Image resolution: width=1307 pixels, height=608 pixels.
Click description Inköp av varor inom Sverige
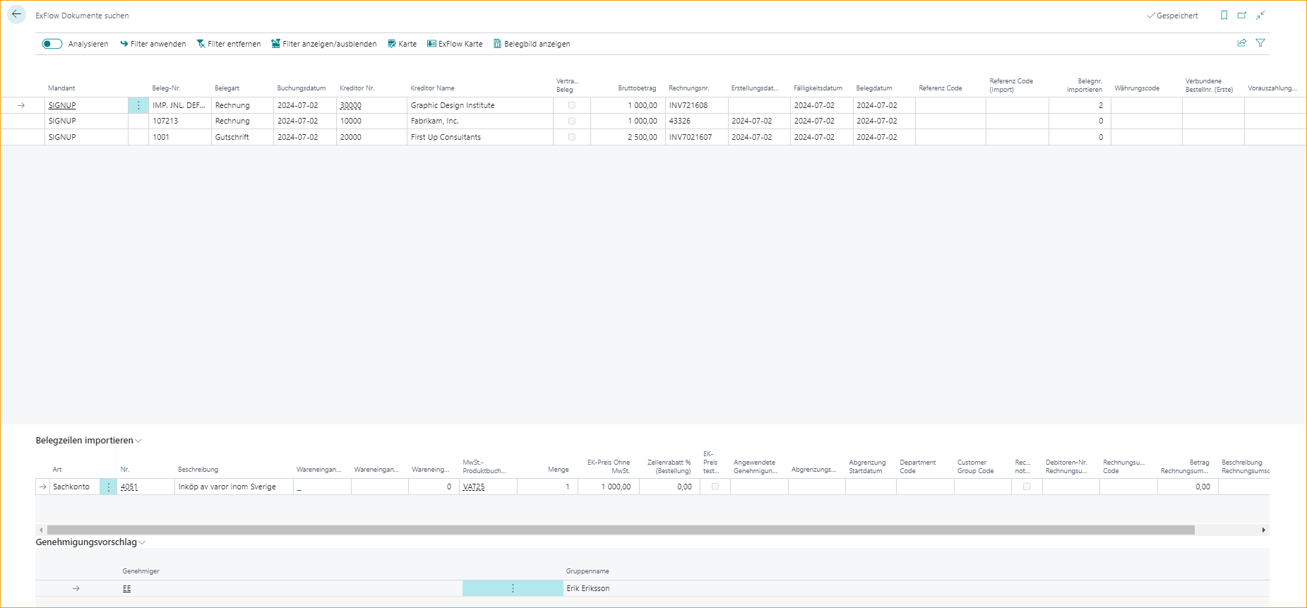point(234,487)
